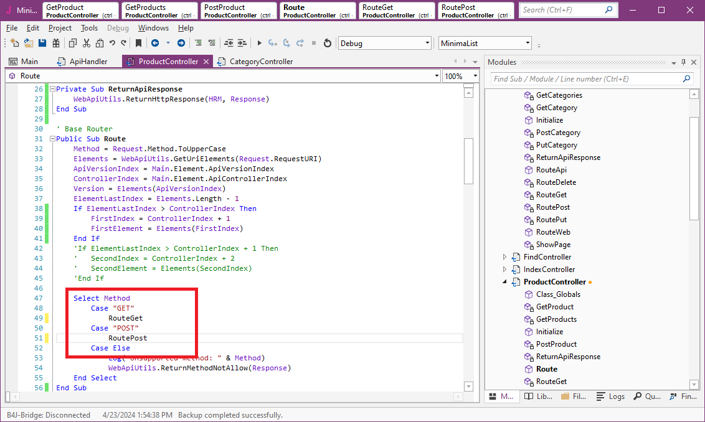Image resolution: width=705 pixels, height=422 pixels.
Task: Open the Modules panel options dropdown
Action: pyautogui.click(x=673, y=62)
